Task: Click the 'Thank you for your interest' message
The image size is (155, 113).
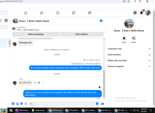Action: (62, 94)
